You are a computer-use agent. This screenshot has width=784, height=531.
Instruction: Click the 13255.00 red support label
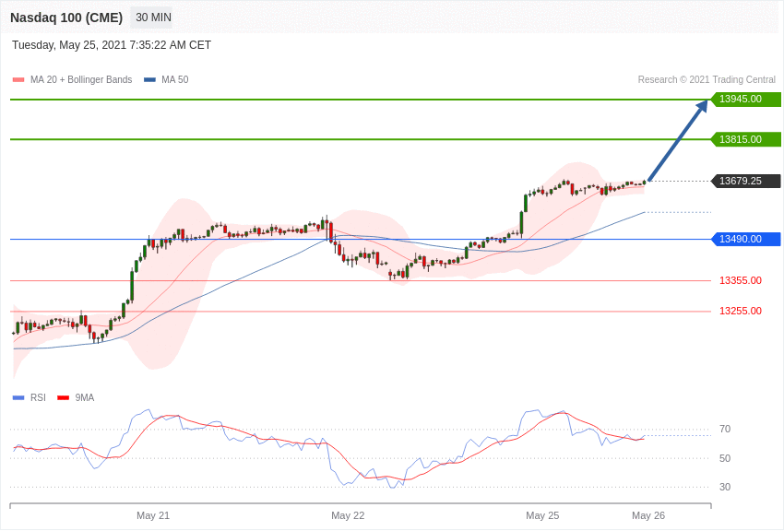click(x=741, y=312)
